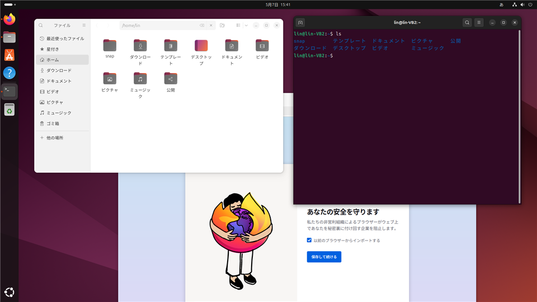Screen dimensions: 537x302
Task: Open the テンプレート folder icon
Action: pyautogui.click(x=171, y=45)
